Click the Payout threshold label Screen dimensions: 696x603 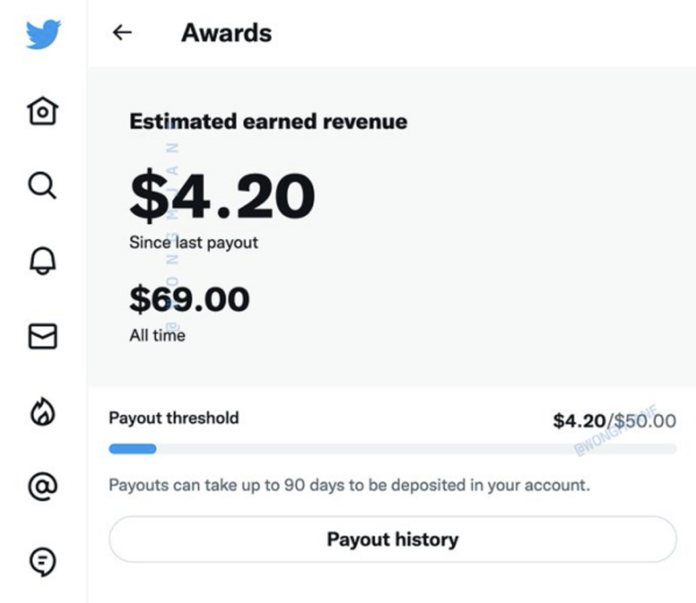174,418
